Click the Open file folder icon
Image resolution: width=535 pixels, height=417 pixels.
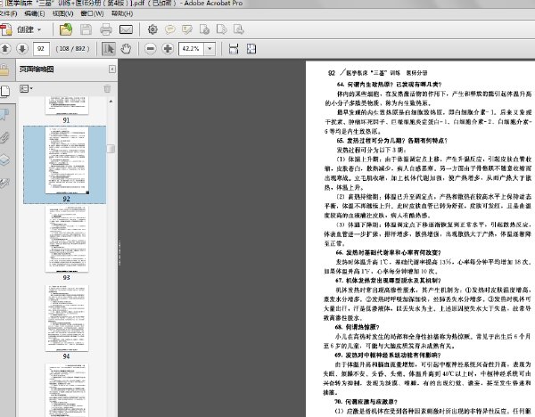66,29
